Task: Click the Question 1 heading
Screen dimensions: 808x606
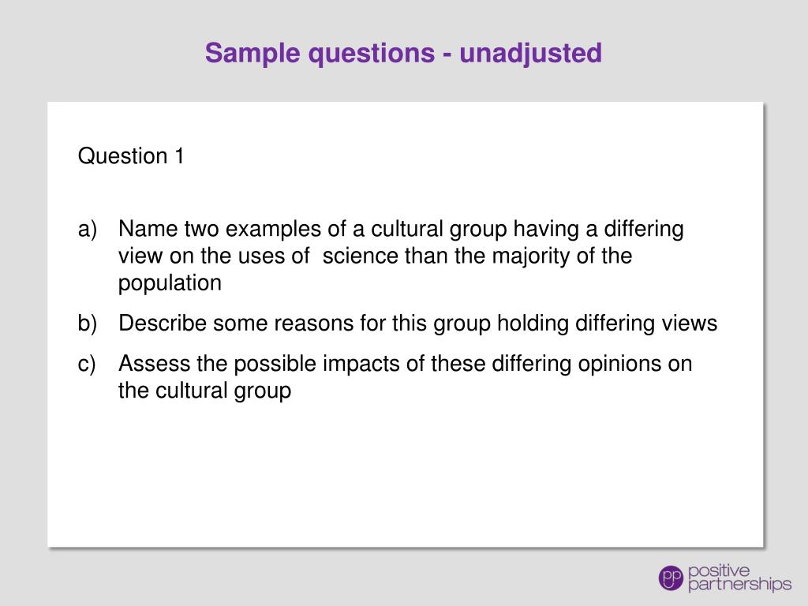Action: point(131,155)
